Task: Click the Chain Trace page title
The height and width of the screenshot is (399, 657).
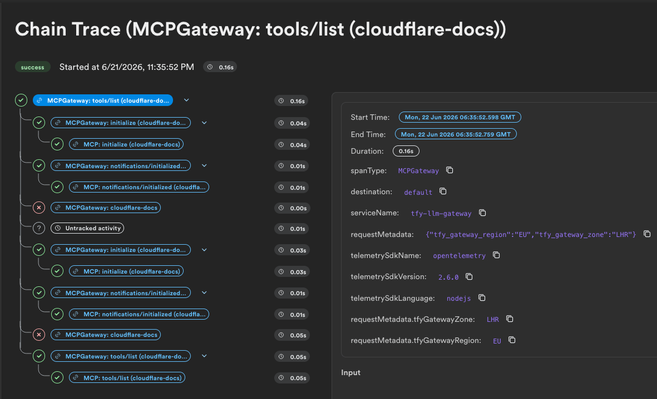Action: pos(260,29)
